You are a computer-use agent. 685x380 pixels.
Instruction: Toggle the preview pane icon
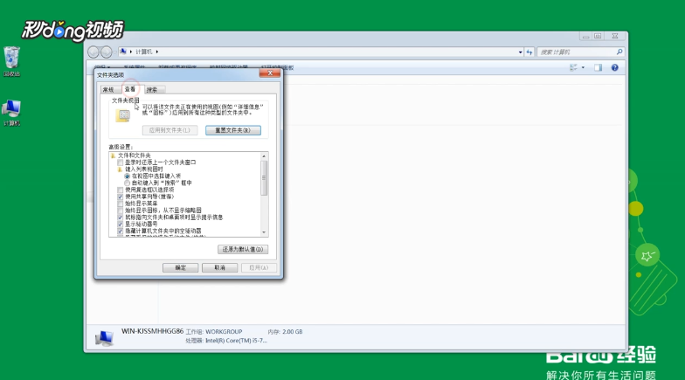(x=598, y=68)
